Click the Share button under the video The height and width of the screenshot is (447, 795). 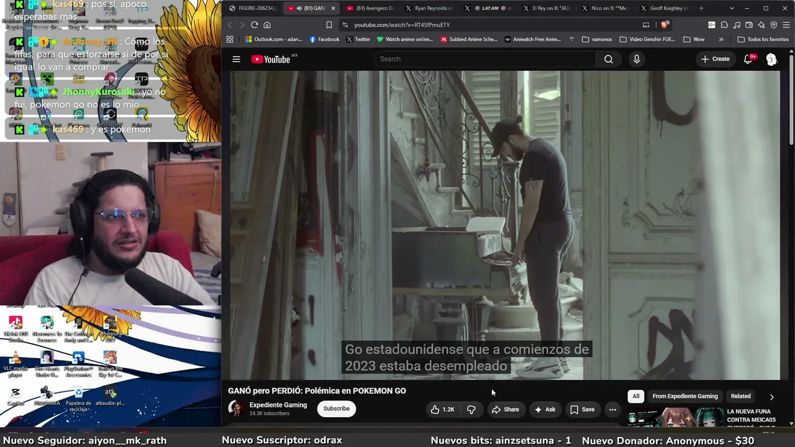point(506,409)
